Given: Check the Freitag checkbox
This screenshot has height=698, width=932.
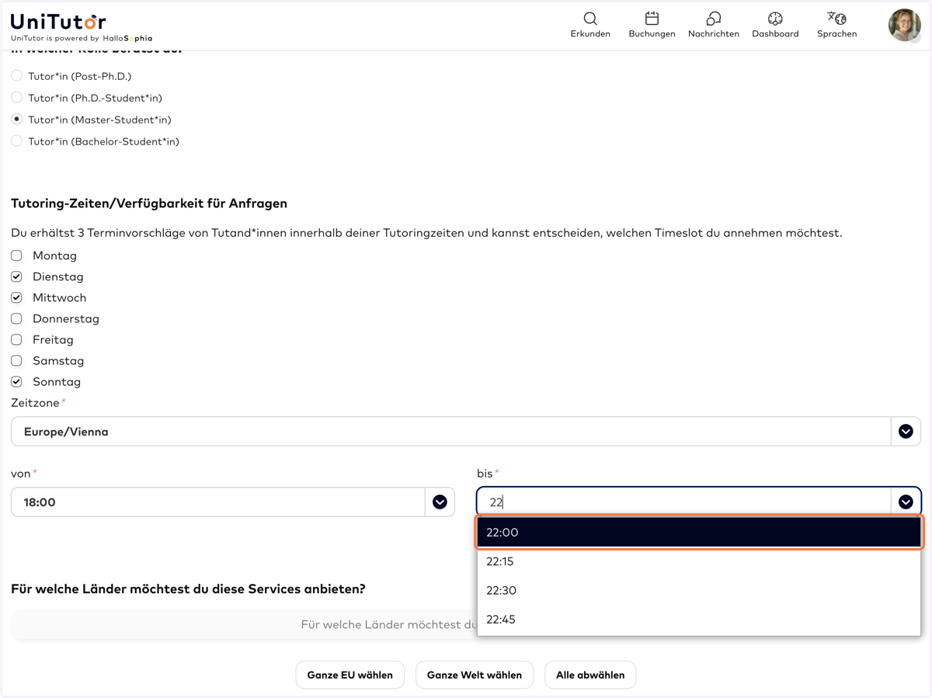Looking at the screenshot, I should click(16, 339).
